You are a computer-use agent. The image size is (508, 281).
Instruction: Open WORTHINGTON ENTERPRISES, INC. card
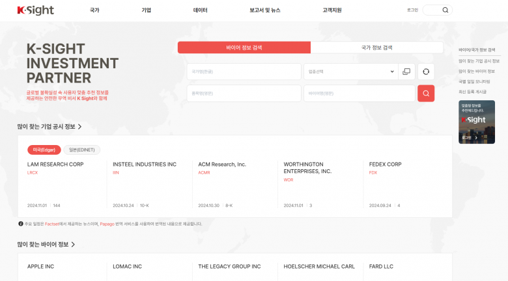[x=307, y=168]
